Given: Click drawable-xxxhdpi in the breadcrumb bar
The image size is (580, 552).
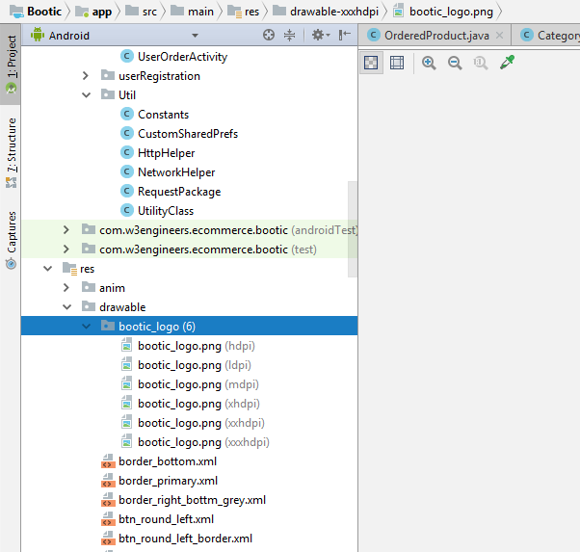Looking at the screenshot, I should pos(333,11).
